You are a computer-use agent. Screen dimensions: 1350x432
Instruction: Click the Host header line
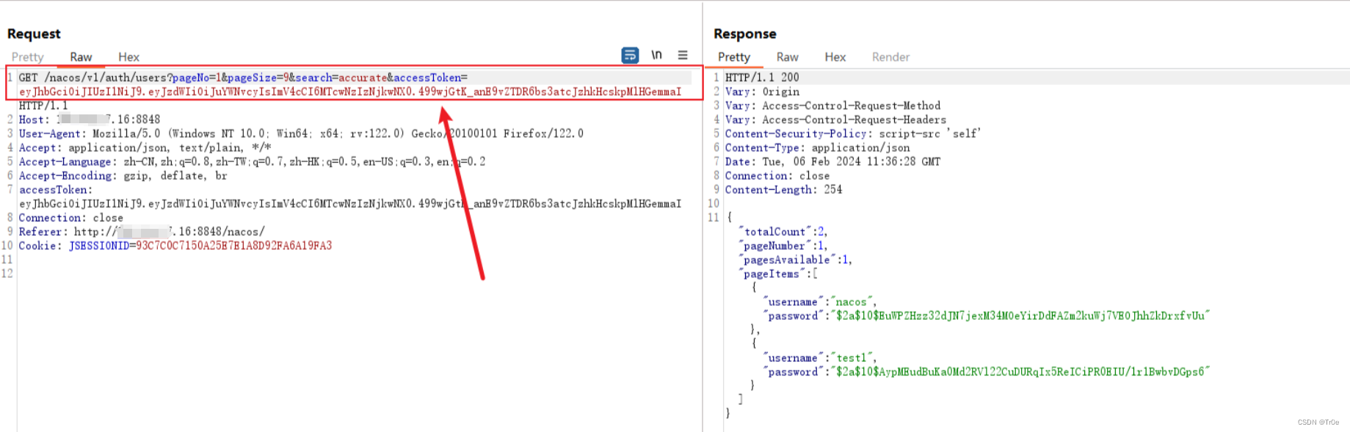89,120
